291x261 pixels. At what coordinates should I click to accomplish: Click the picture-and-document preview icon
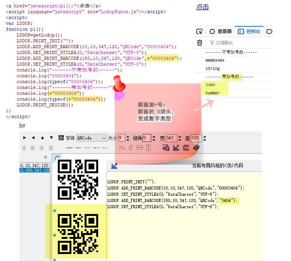[x=166, y=148]
